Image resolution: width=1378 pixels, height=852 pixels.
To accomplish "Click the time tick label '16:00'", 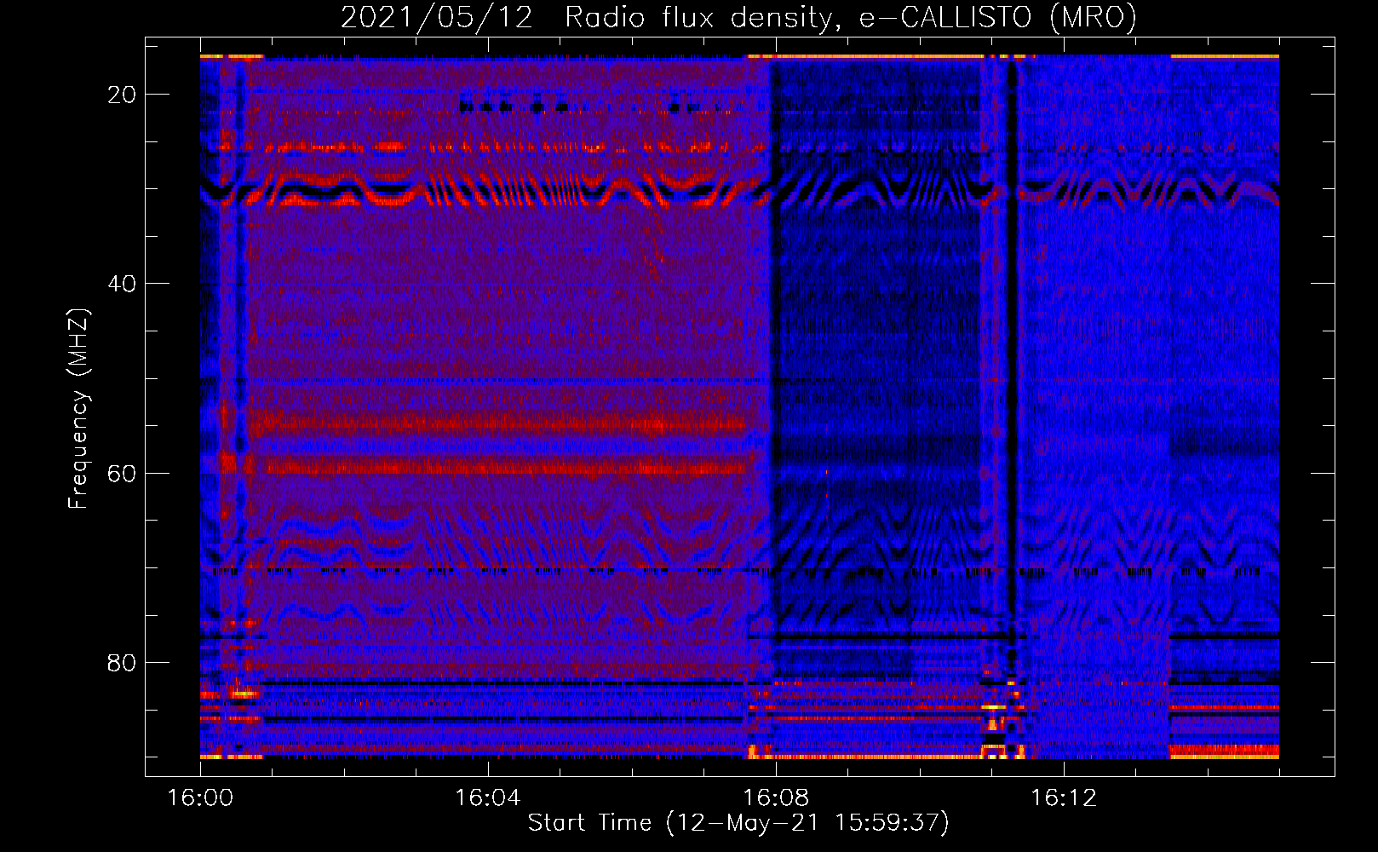I will click(200, 797).
